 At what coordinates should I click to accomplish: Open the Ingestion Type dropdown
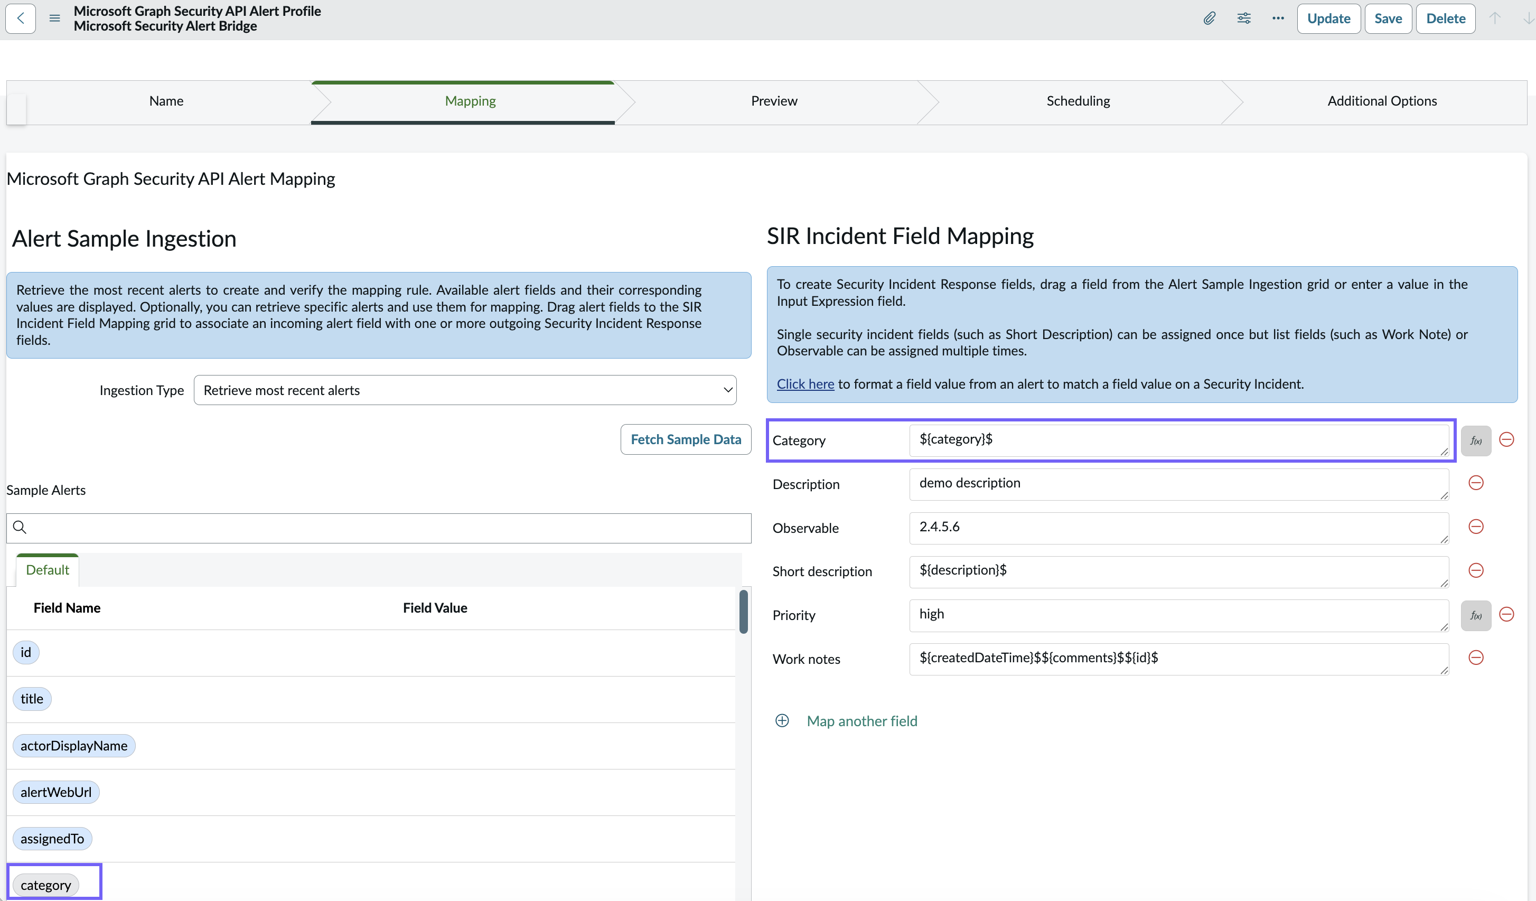(x=465, y=390)
